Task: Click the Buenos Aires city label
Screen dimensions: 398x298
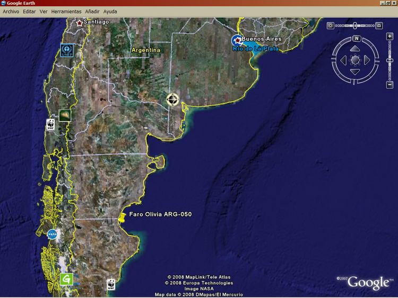Action: click(262, 39)
